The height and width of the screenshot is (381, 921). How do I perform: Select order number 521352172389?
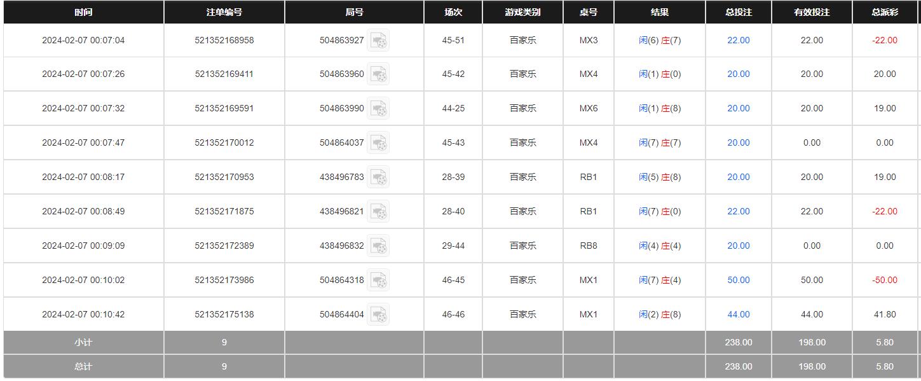click(224, 246)
